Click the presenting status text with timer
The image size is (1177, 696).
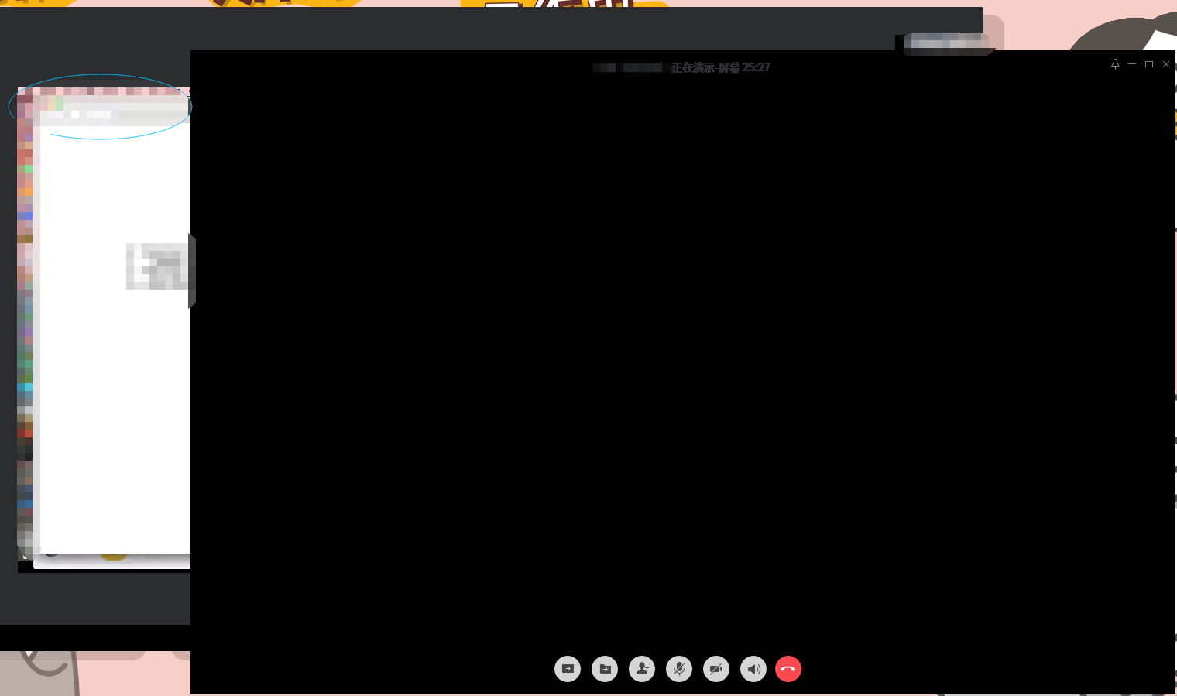(x=720, y=67)
